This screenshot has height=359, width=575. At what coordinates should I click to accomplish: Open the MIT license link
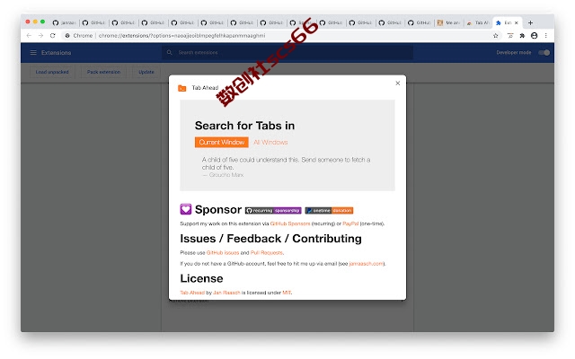click(x=287, y=293)
